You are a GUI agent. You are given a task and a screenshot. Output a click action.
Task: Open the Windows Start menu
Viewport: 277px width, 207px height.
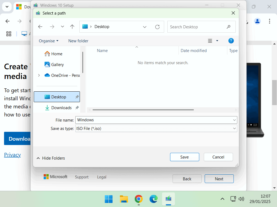pos(109,199)
